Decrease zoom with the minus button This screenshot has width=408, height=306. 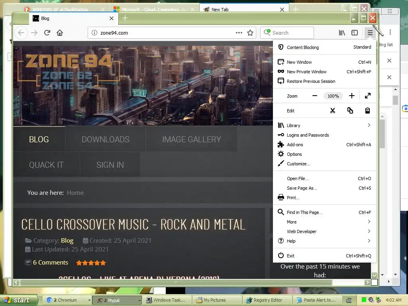315,96
